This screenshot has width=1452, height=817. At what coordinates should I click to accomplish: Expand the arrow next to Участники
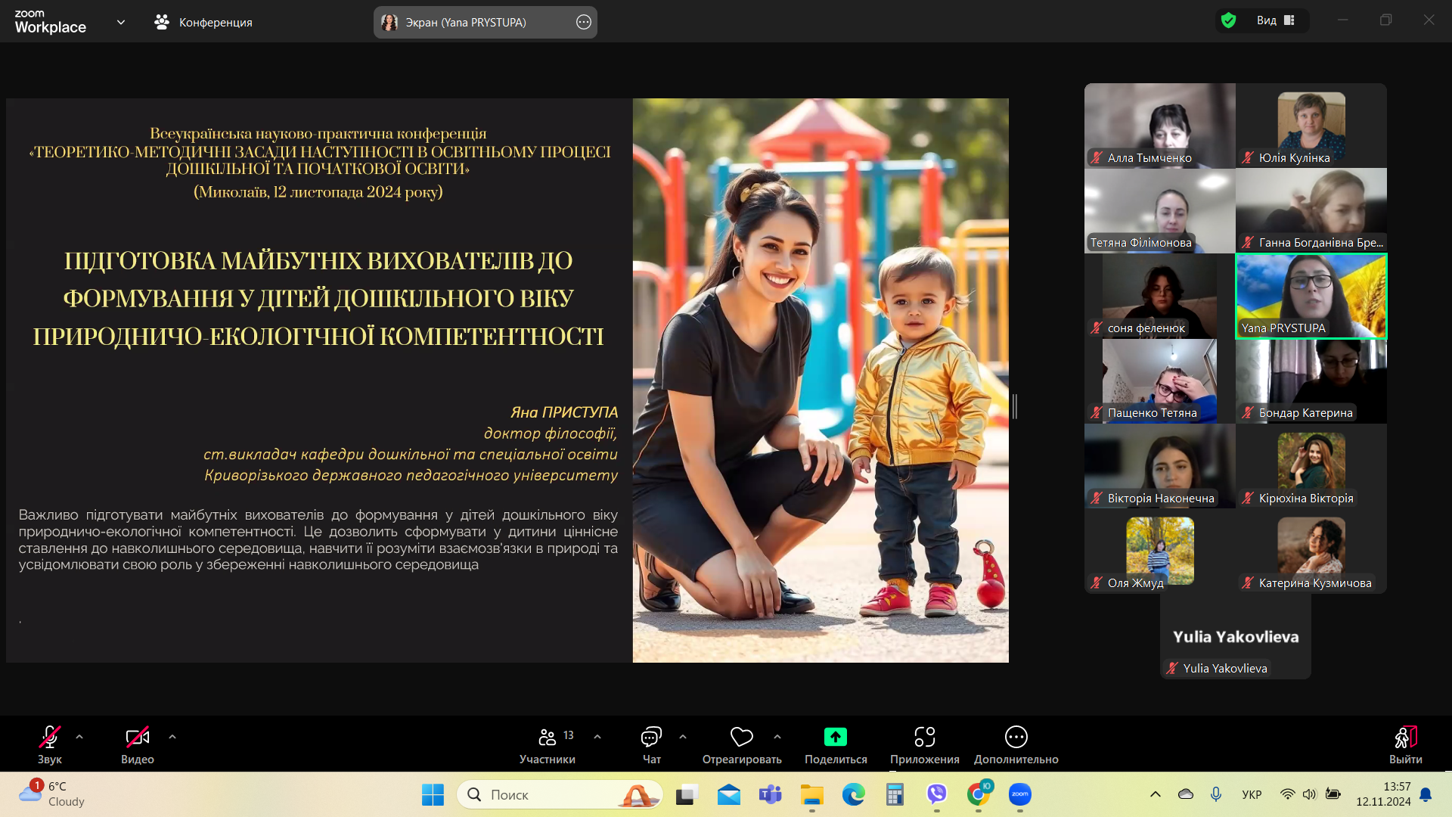(597, 737)
